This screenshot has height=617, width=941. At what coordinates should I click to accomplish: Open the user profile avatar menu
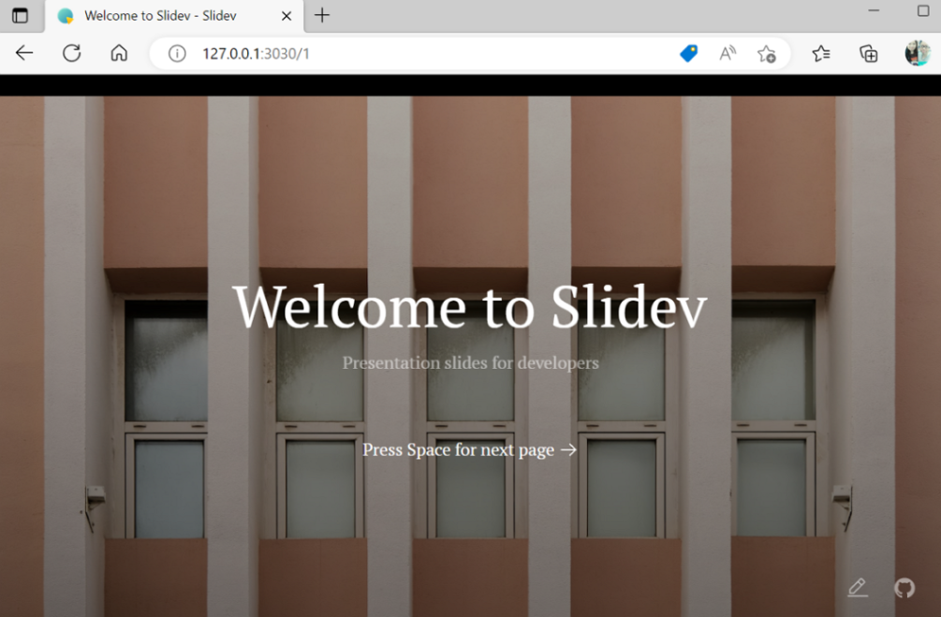click(x=917, y=53)
